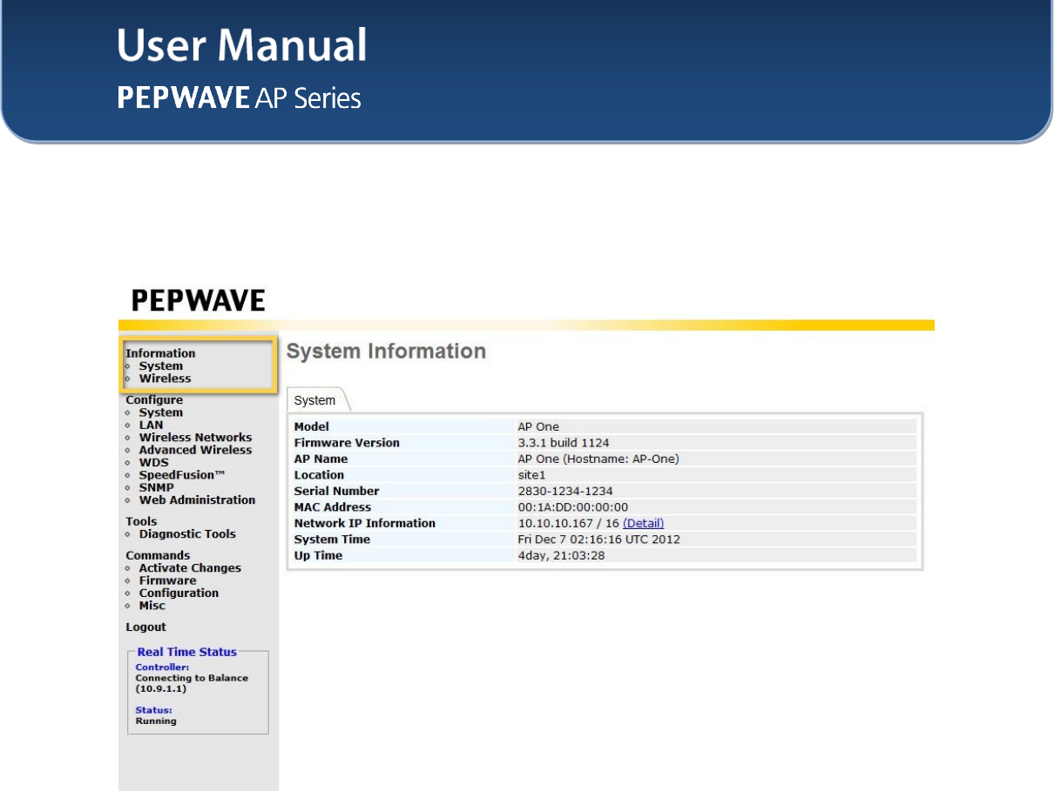Open System under the Configure section

pyautogui.click(x=160, y=412)
